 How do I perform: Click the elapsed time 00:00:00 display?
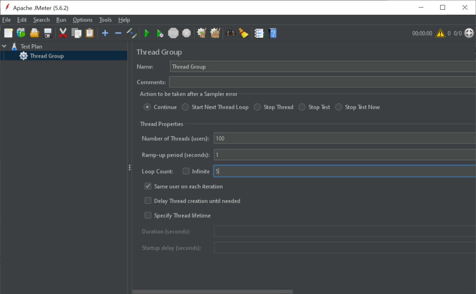coord(422,33)
